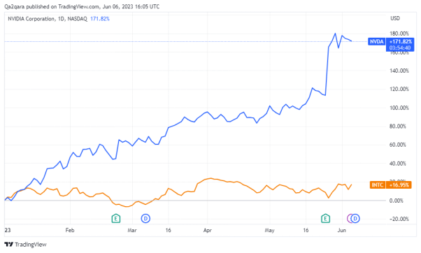Select the blue NVDA price label

(x=377, y=42)
